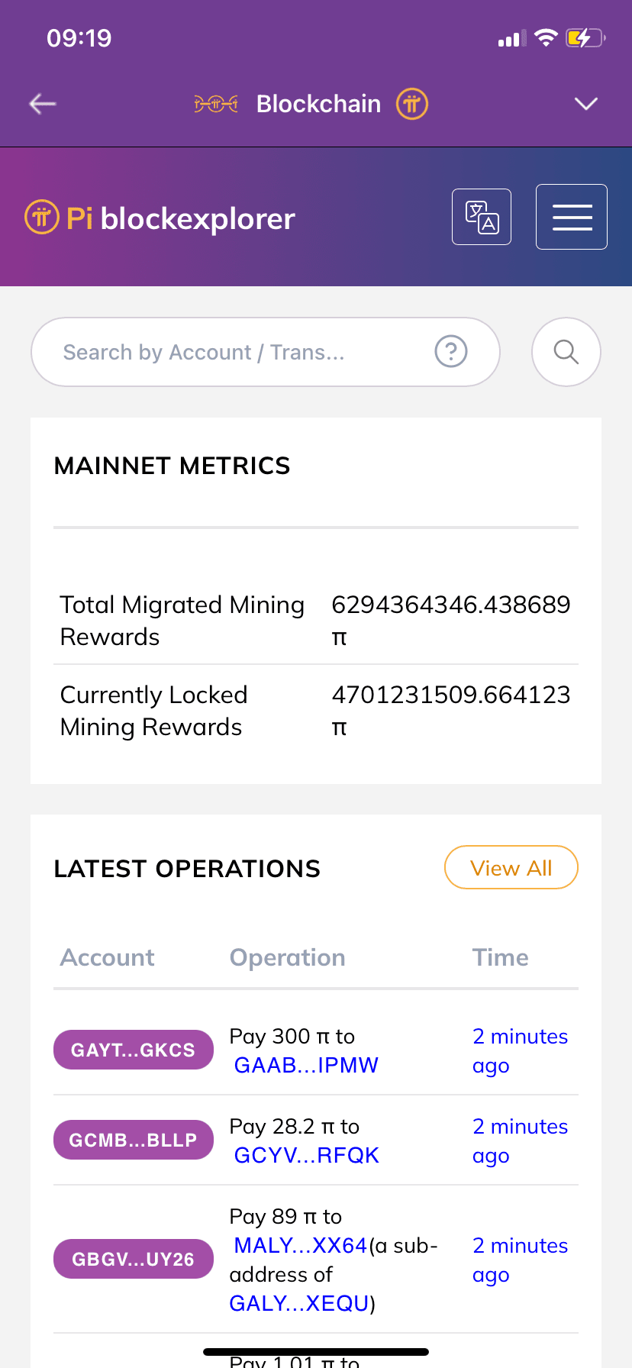Image resolution: width=632 pixels, height=1368 pixels.
Task: Open sub-address MALY...XX64 link
Action: tap(301, 1245)
